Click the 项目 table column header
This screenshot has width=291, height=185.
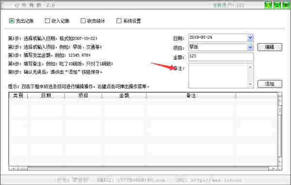tap(83, 96)
